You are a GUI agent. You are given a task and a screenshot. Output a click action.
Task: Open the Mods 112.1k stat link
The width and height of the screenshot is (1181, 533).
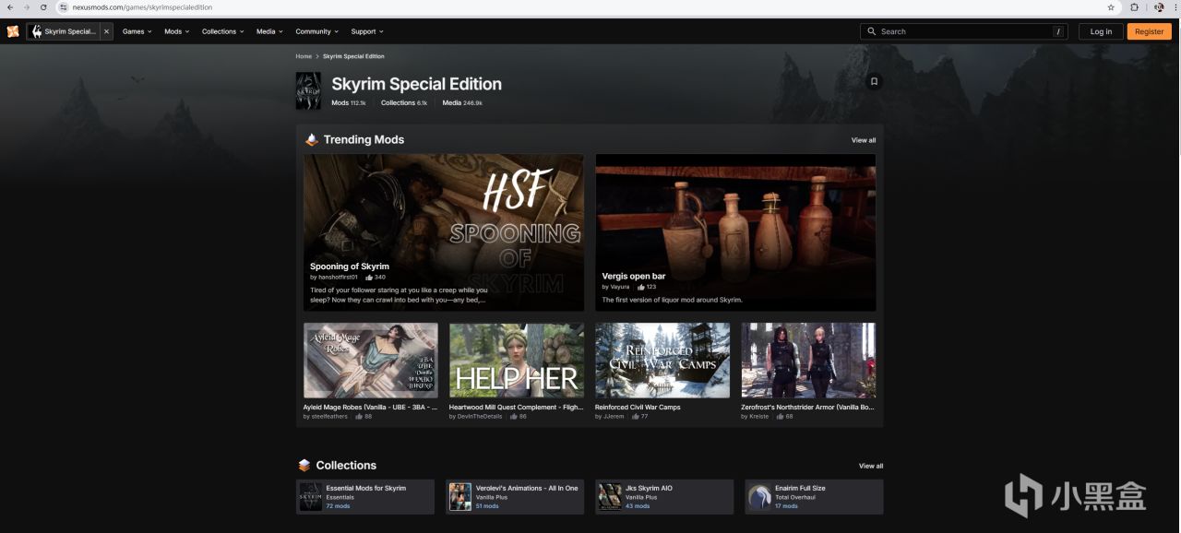[349, 102]
